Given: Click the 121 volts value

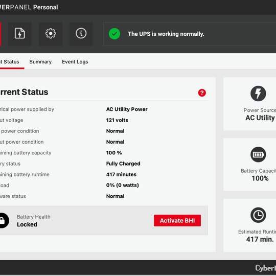Looking at the screenshot, I should (117, 120).
